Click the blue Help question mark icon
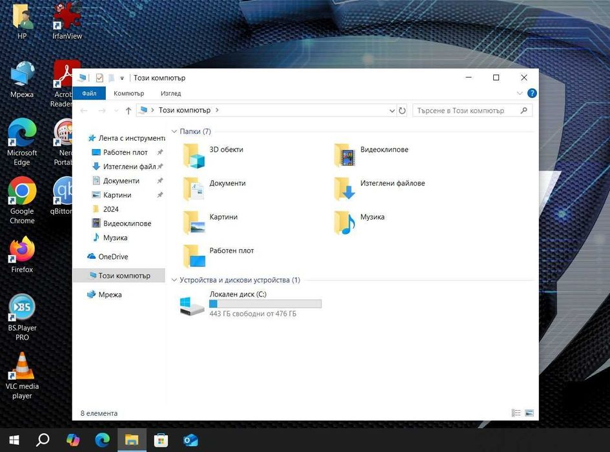Screen dimensions: 610x452 (532, 94)
